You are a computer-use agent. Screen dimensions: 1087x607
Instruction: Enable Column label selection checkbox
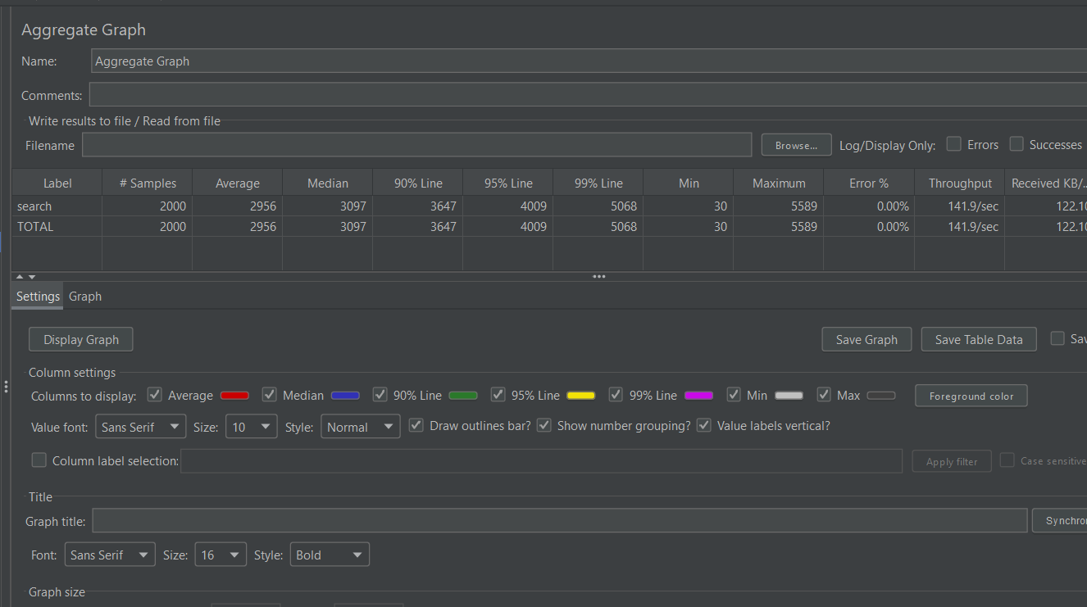coord(39,460)
